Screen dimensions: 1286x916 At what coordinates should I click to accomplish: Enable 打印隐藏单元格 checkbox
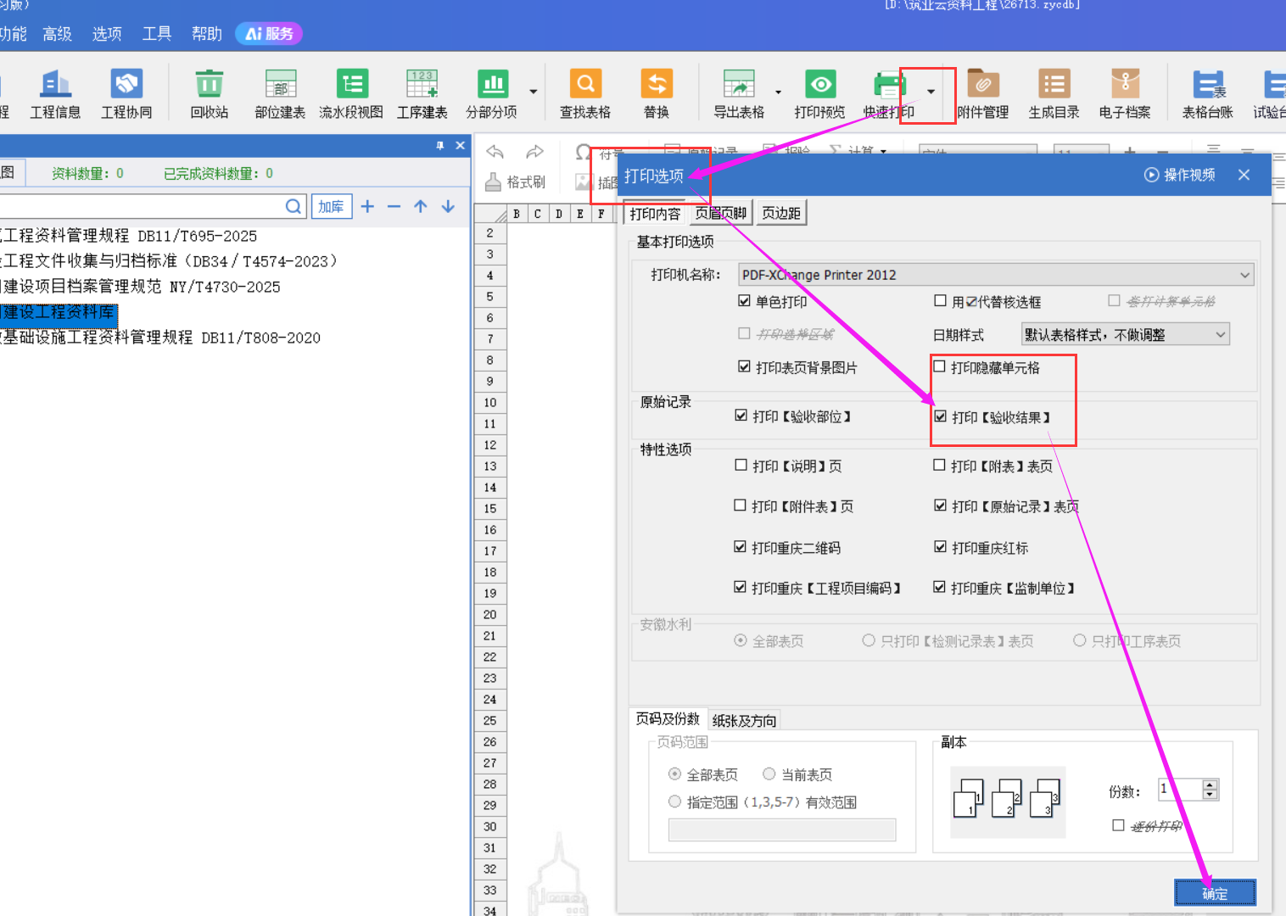(x=939, y=366)
